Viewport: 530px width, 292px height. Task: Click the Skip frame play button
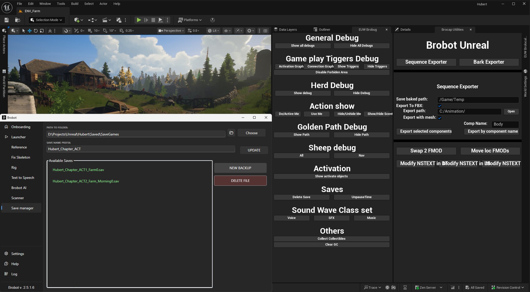click(146, 20)
